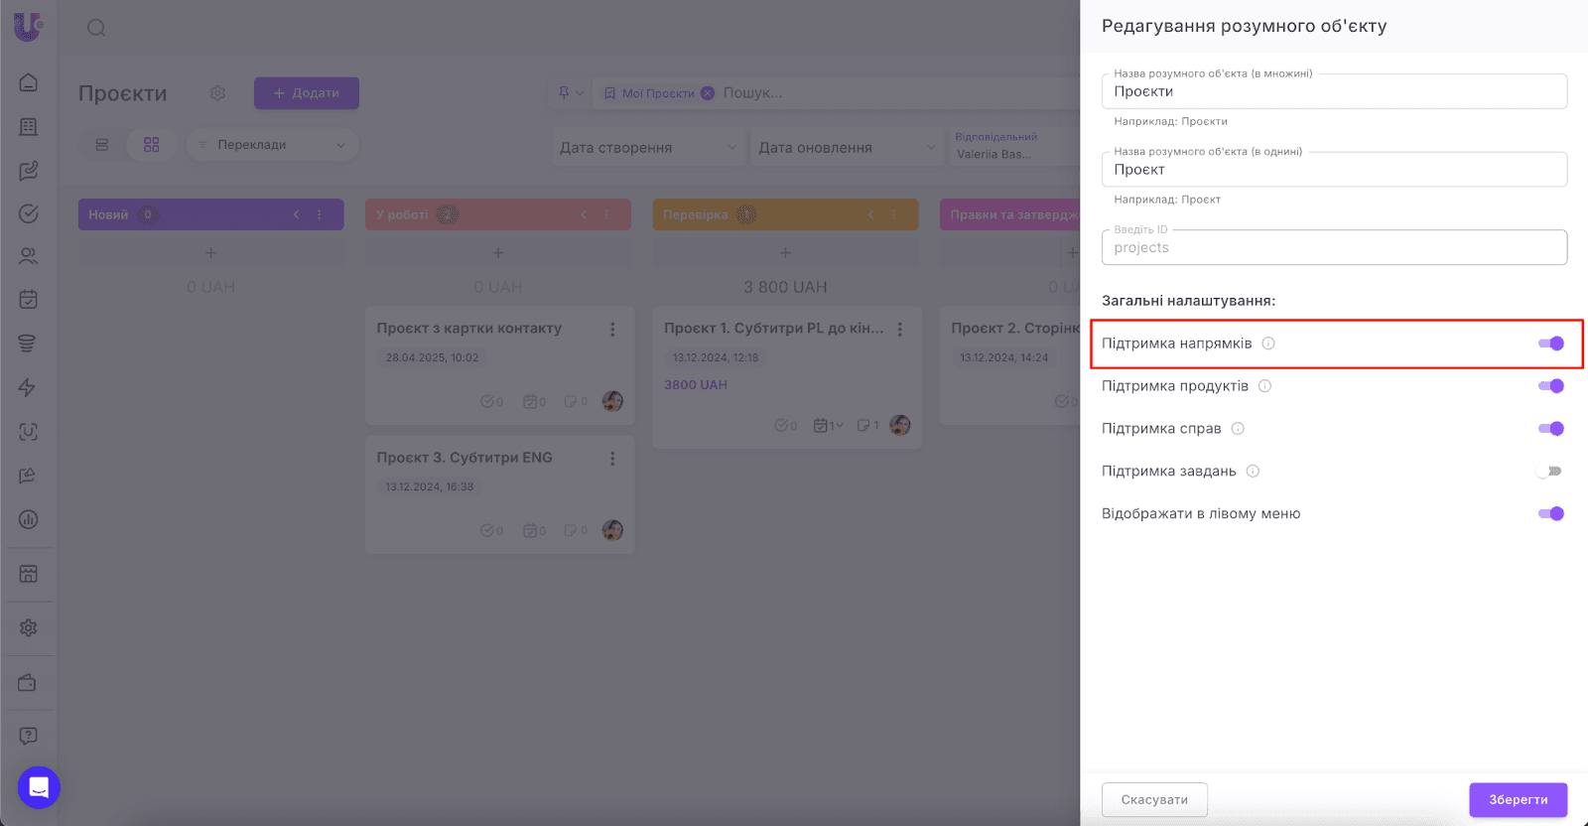Open scan frame icon in sidebar
This screenshot has width=1588, height=826.
tap(29, 432)
